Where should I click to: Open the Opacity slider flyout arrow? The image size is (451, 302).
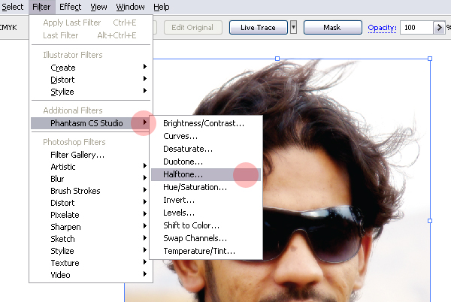tap(439, 28)
